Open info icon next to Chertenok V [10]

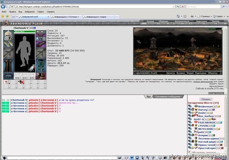[35, 28]
